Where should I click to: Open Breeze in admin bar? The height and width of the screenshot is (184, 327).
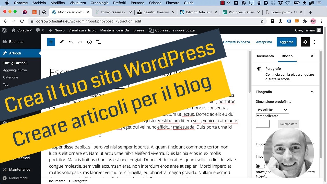point(139,30)
